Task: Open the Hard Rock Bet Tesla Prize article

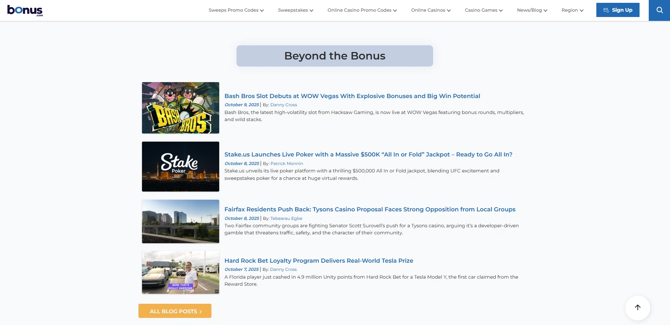Action: tap(319, 261)
